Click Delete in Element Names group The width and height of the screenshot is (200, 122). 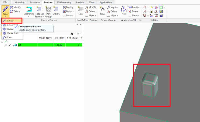(x=112, y=12)
